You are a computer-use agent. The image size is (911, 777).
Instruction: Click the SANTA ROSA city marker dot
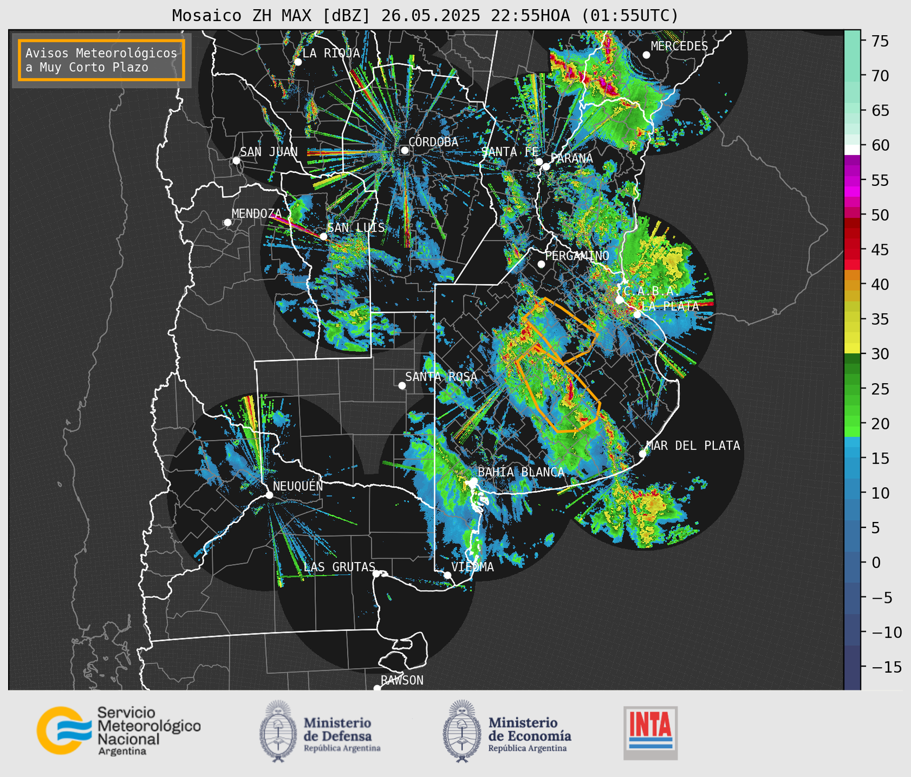(x=402, y=385)
